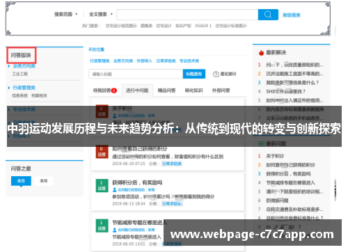The height and width of the screenshot is (252, 348).
Task: Select 本月 in 问答之星
Action: point(21,181)
